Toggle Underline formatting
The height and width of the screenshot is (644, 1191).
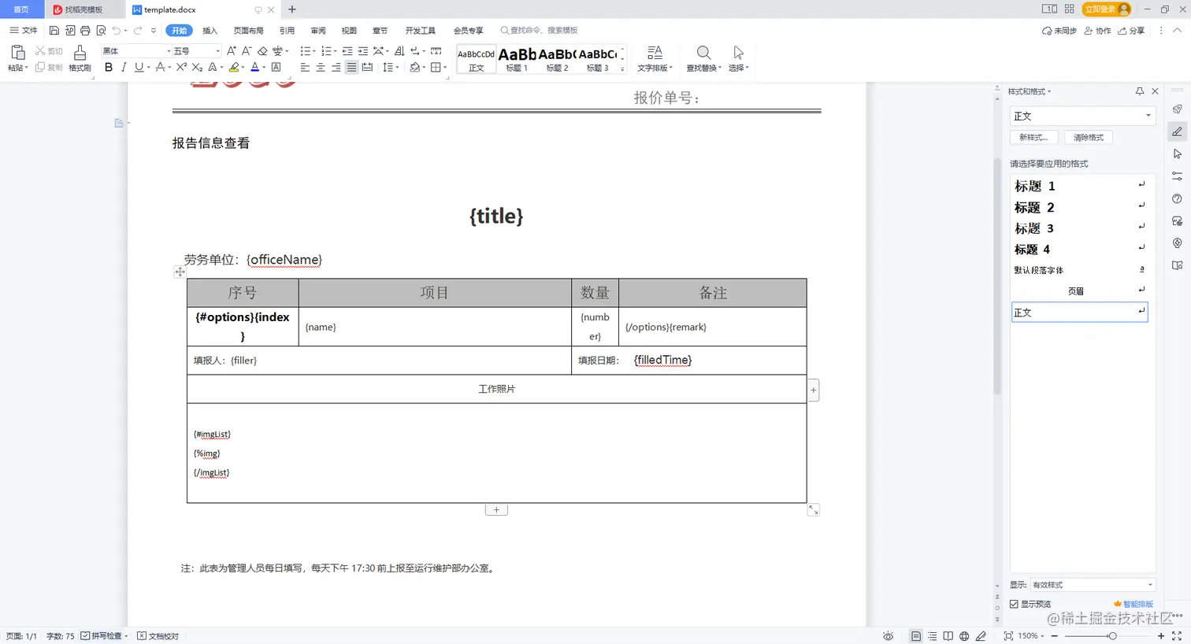click(x=139, y=68)
